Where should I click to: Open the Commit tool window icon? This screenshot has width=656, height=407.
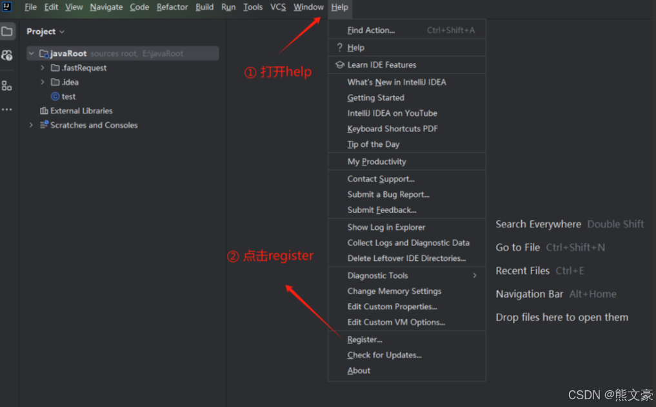pyautogui.click(x=7, y=55)
